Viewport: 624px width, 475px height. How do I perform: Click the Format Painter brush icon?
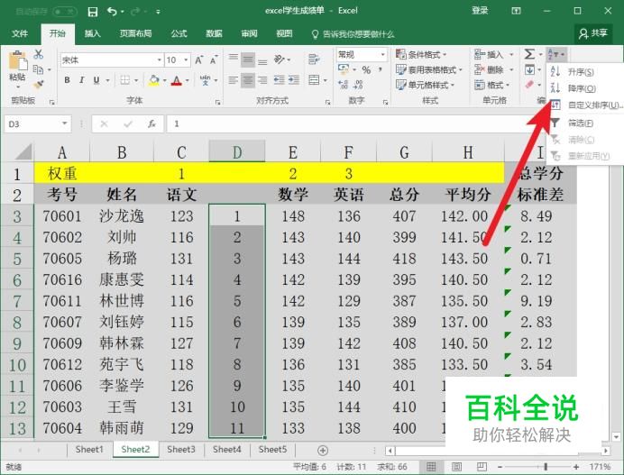[x=39, y=85]
